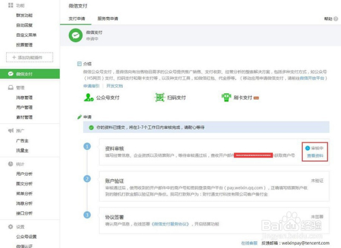This screenshot has height=248, width=341.
Task: Click the 微信支付 page title
Action: [x=78, y=6]
